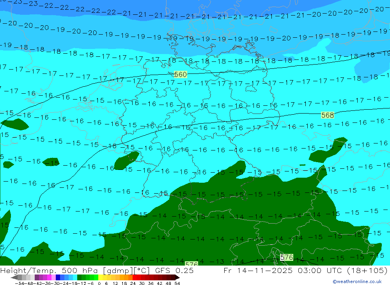
Task: Click the '(18+105)' forecast run label
Action: coord(367,270)
